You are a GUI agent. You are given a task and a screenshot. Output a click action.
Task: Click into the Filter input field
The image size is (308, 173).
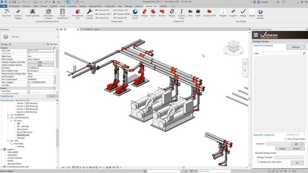[x=282, y=53]
